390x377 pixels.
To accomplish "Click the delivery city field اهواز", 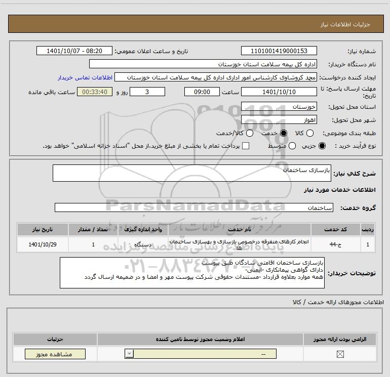I will (279, 120).
